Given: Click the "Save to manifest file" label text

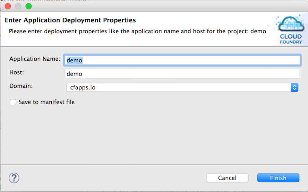Looking at the screenshot, I should (46, 102).
